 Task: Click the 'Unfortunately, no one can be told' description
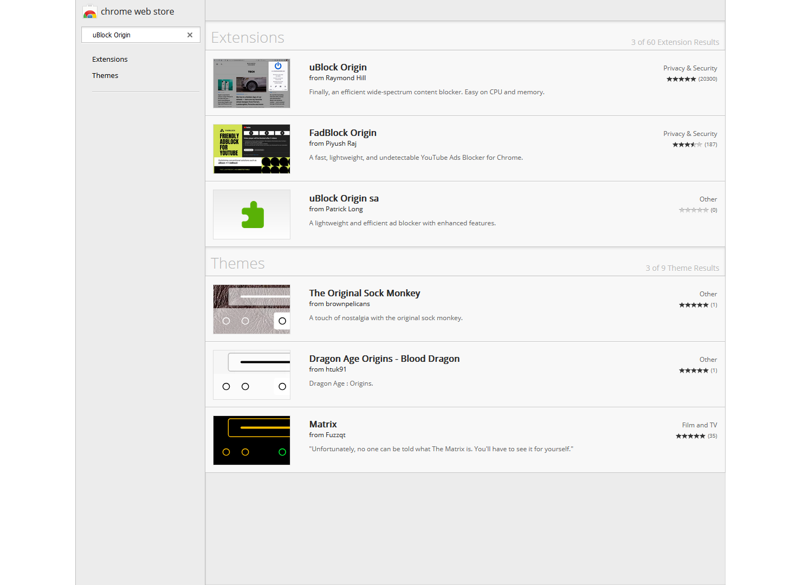click(441, 449)
